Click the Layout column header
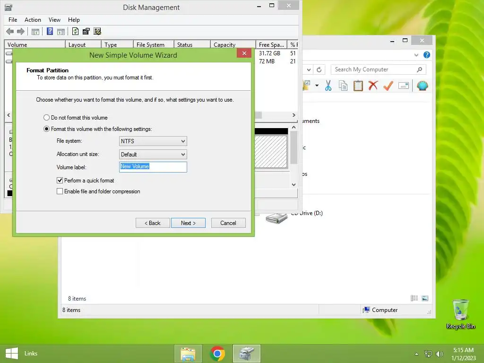 [83, 45]
